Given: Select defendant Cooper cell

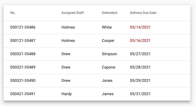Looking at the screenshot, I should click(108, 41).
